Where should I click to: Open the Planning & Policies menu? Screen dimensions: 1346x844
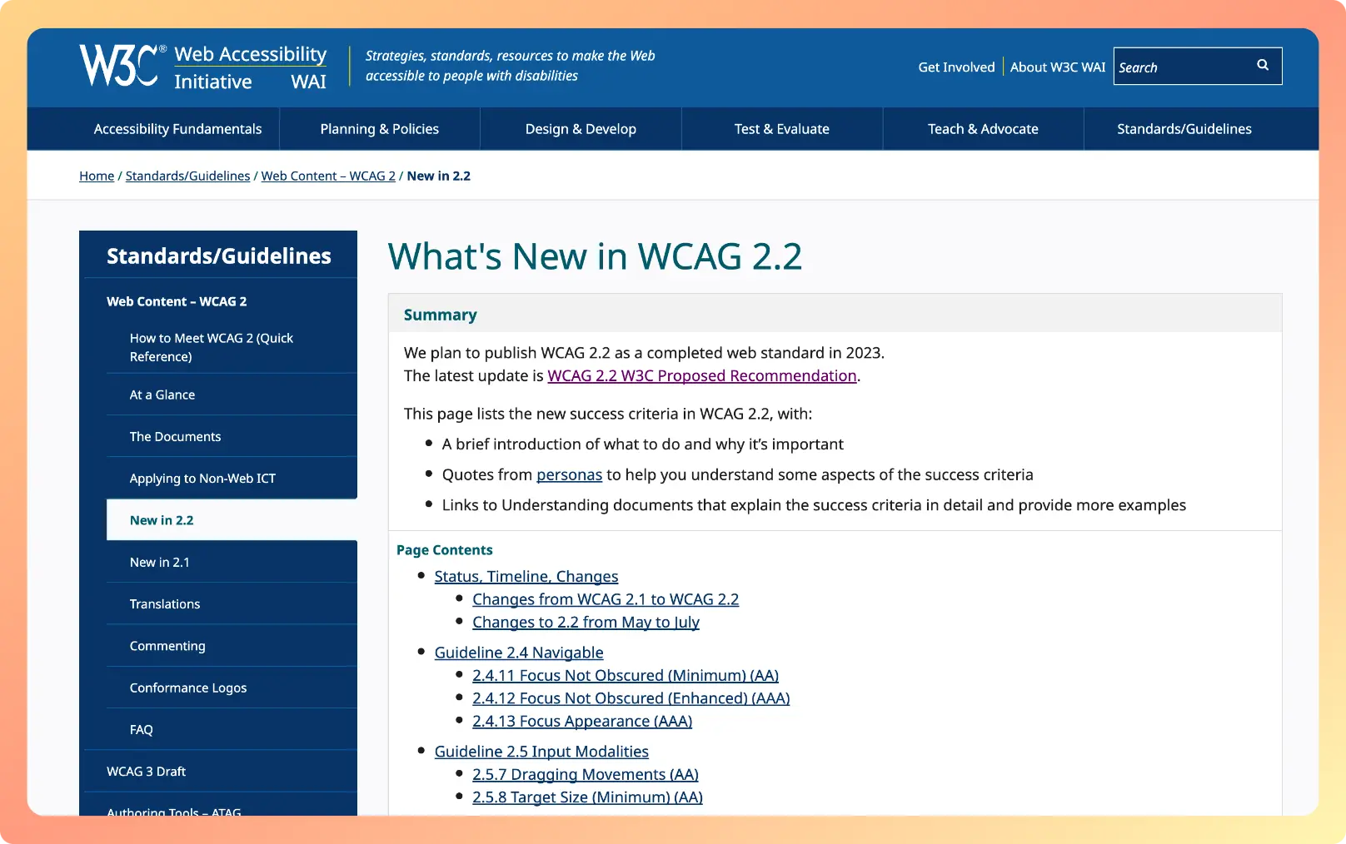(x=379, y=129)
